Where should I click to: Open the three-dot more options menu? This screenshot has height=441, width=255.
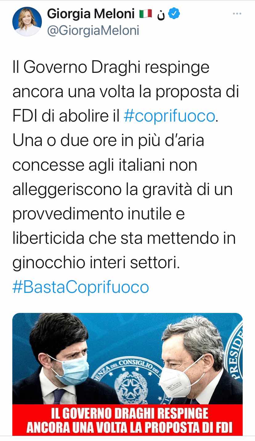(237, 14)
